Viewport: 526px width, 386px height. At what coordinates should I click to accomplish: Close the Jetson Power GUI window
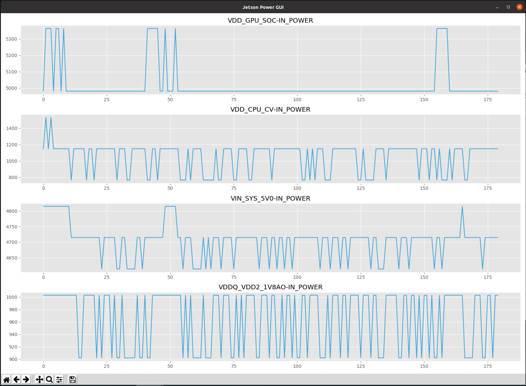[519, 7]
